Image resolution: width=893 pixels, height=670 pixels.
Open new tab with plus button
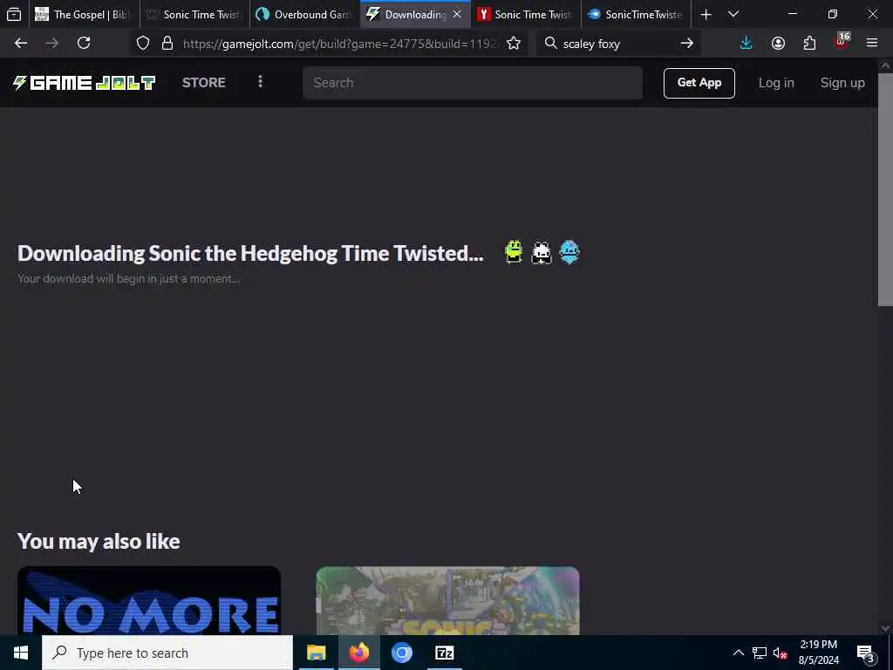tap(706, 14)
